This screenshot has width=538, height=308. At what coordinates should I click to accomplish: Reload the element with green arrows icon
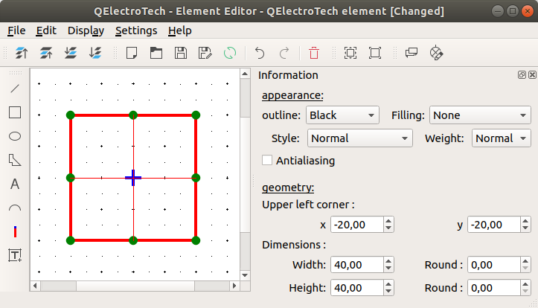[229, 53]
